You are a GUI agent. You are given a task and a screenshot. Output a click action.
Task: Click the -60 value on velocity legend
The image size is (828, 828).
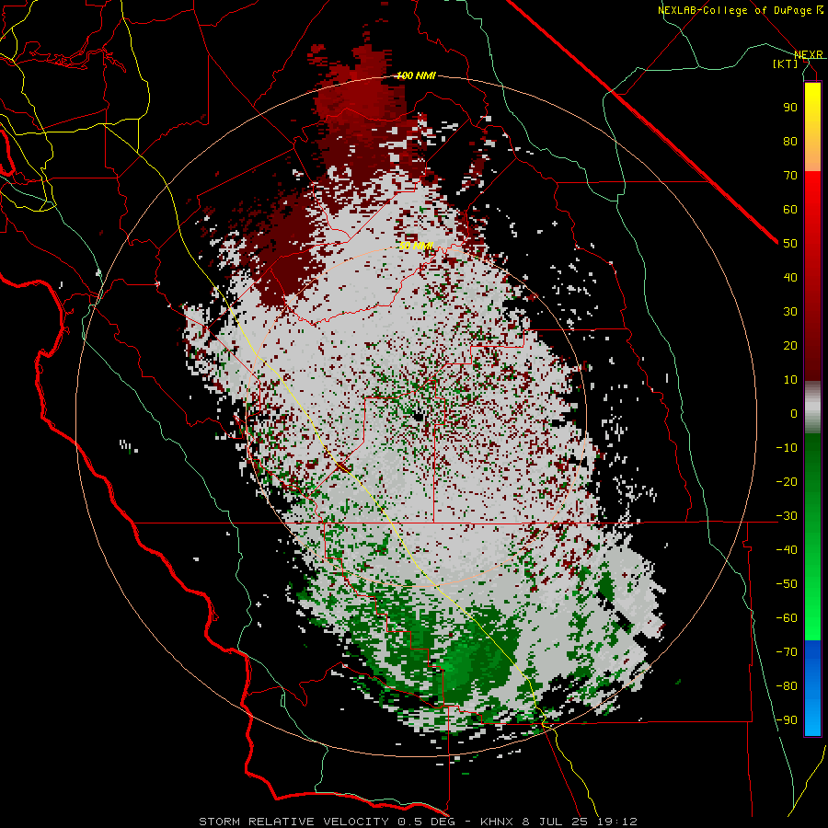(787, 618)
